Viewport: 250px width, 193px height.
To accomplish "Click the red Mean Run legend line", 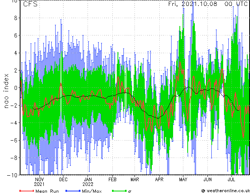I will [x=27, y=191].
